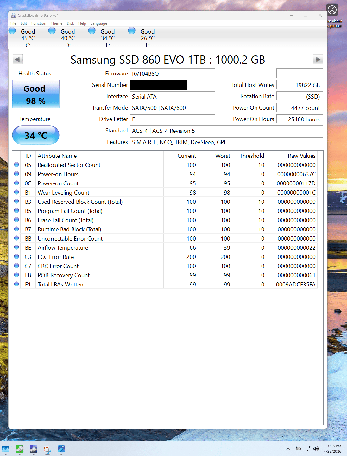Open the Function menu
Screen dimensions: 347x456
click(39, 23)
